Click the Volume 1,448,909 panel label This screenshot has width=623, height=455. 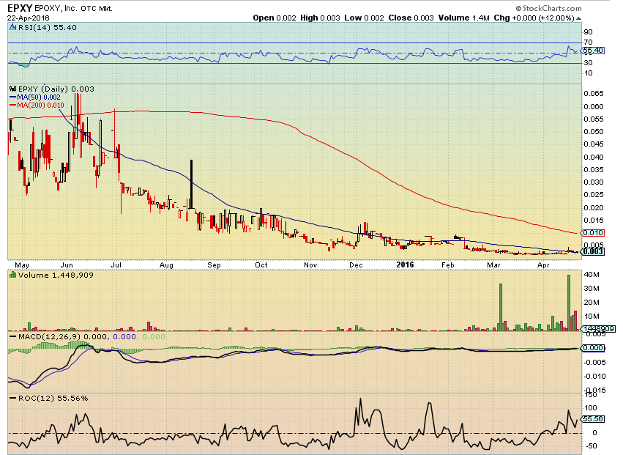point(56,275)
